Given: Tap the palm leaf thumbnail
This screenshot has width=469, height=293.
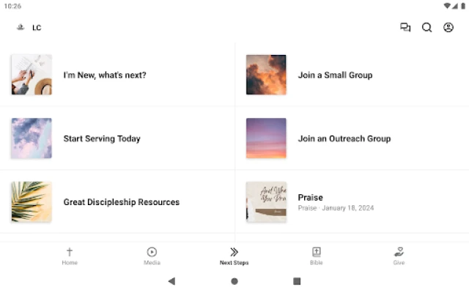Looking at the screenshot, I should [32, 202].
